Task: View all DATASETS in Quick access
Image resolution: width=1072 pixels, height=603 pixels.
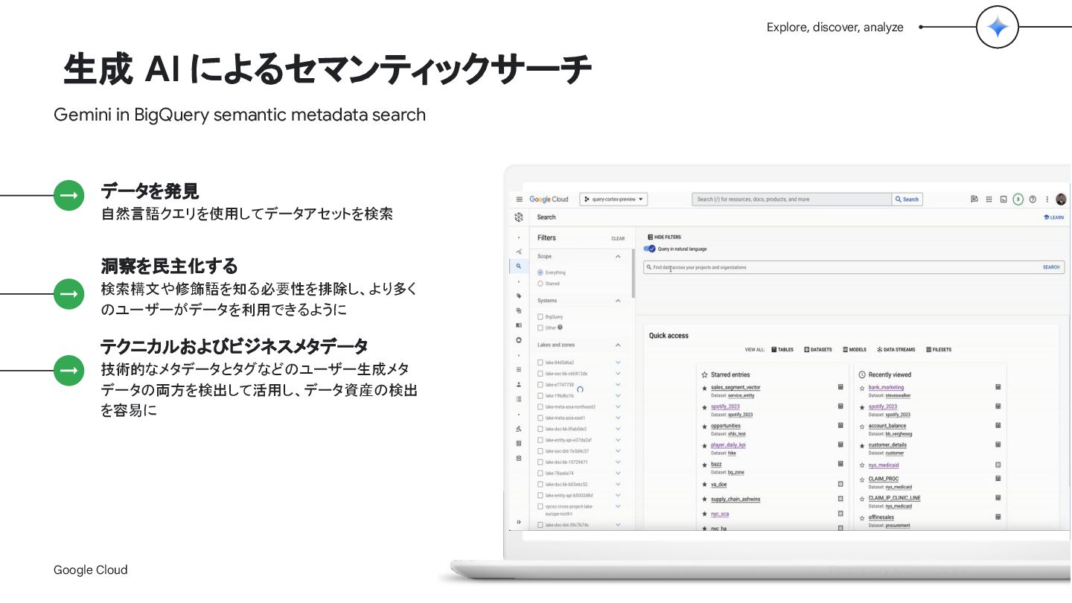Action: (818, 349)
